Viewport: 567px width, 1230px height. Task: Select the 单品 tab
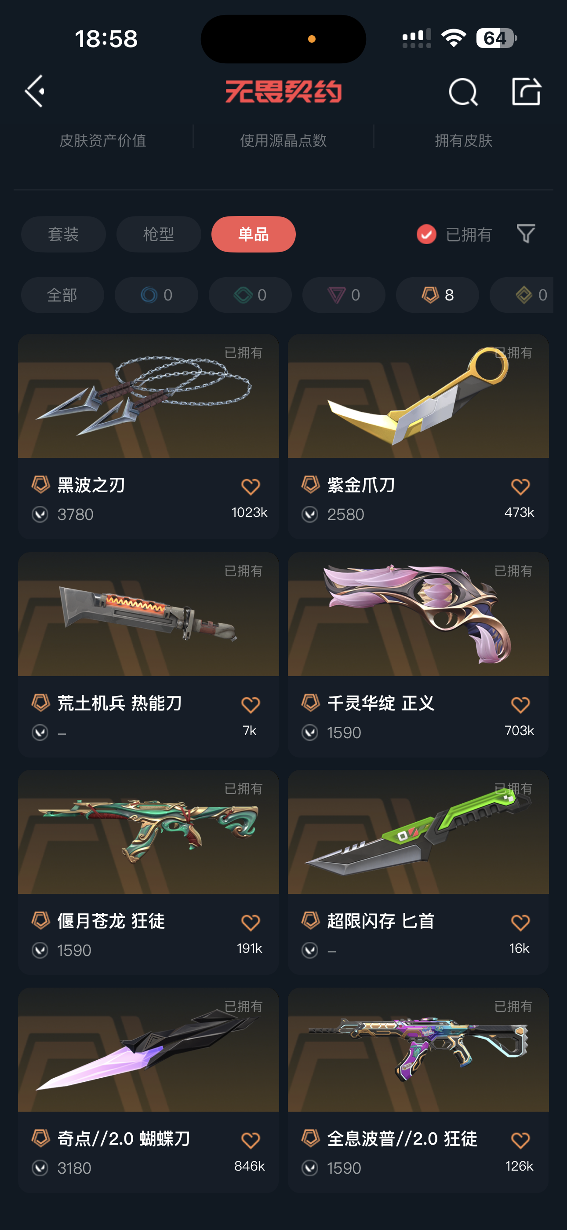[254, 234]
